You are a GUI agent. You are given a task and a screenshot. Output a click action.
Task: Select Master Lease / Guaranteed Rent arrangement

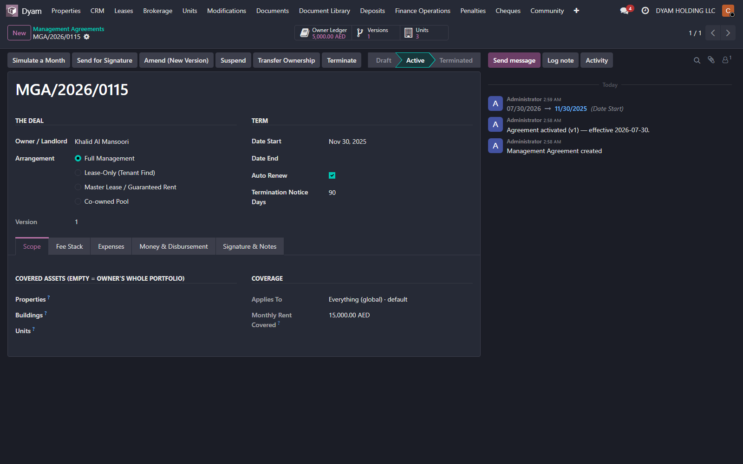tap(78, 187)
